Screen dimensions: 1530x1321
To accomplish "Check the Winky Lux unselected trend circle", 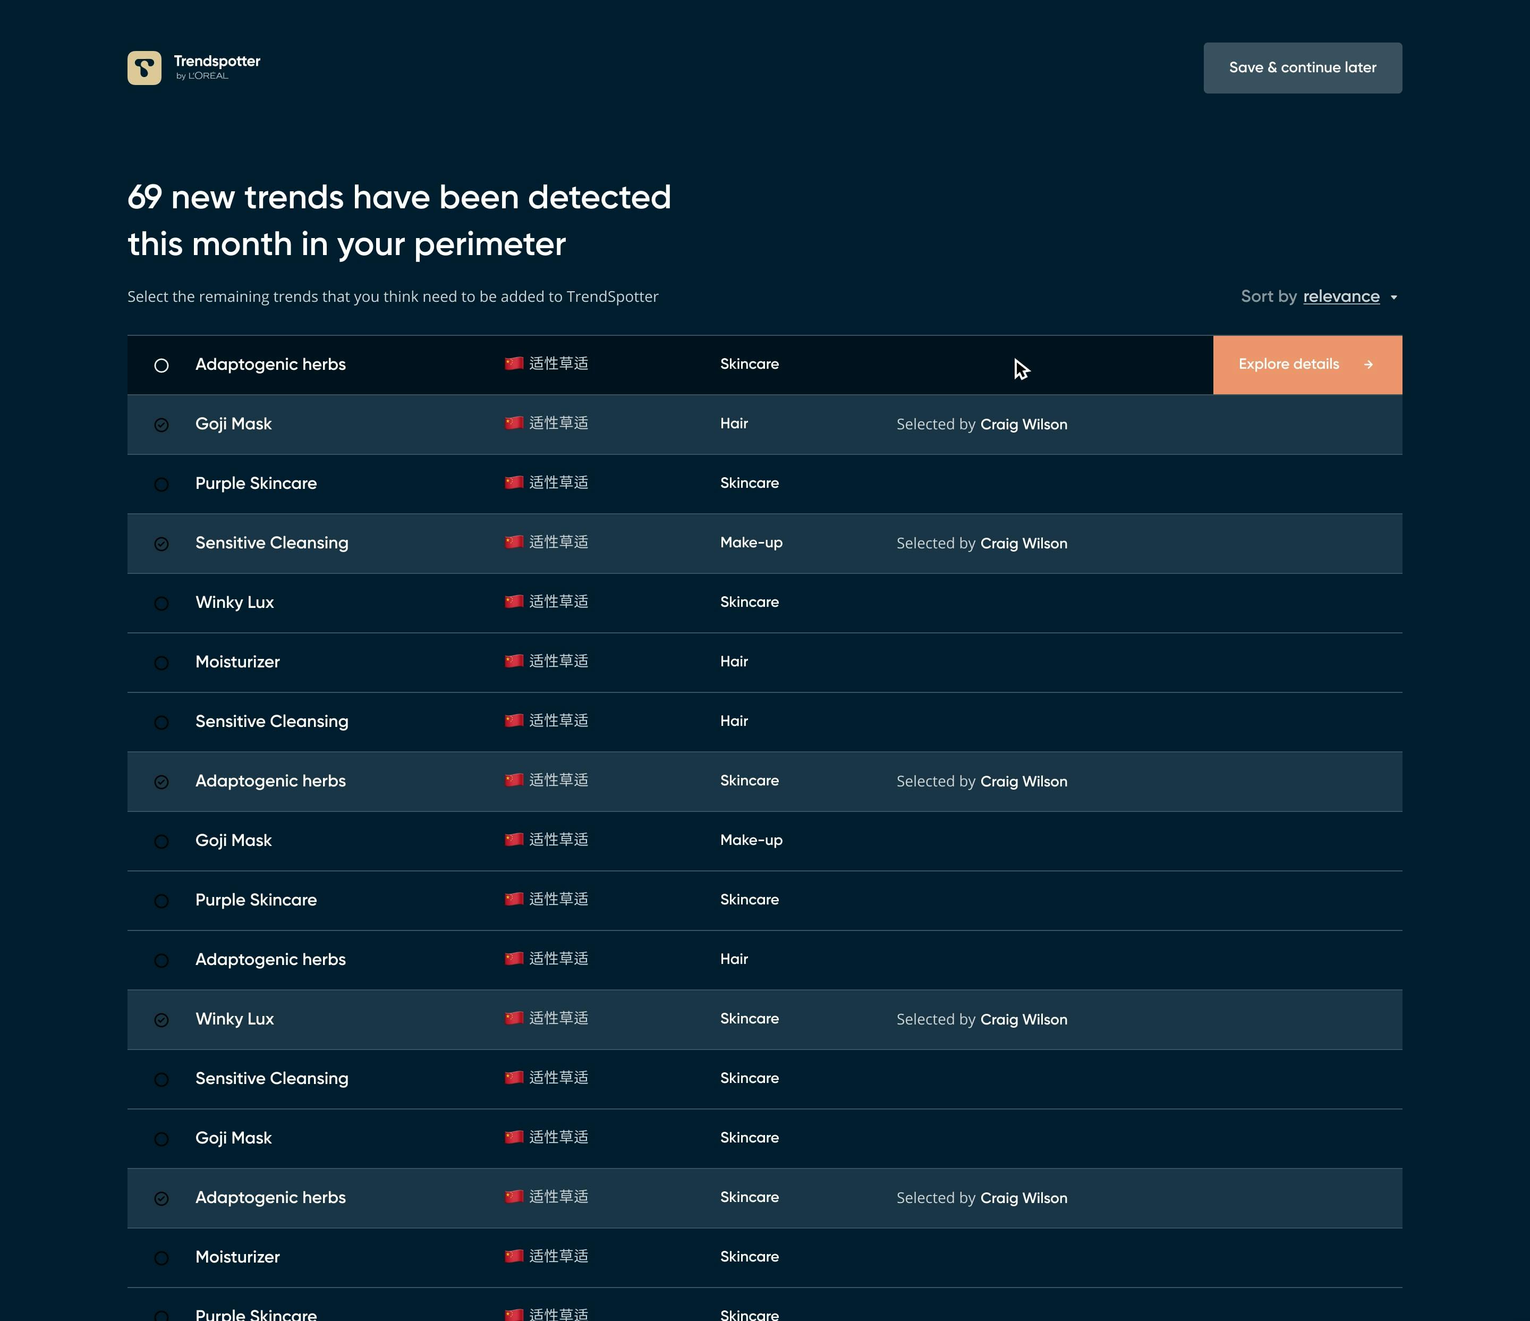I will [x=161, y=604].
